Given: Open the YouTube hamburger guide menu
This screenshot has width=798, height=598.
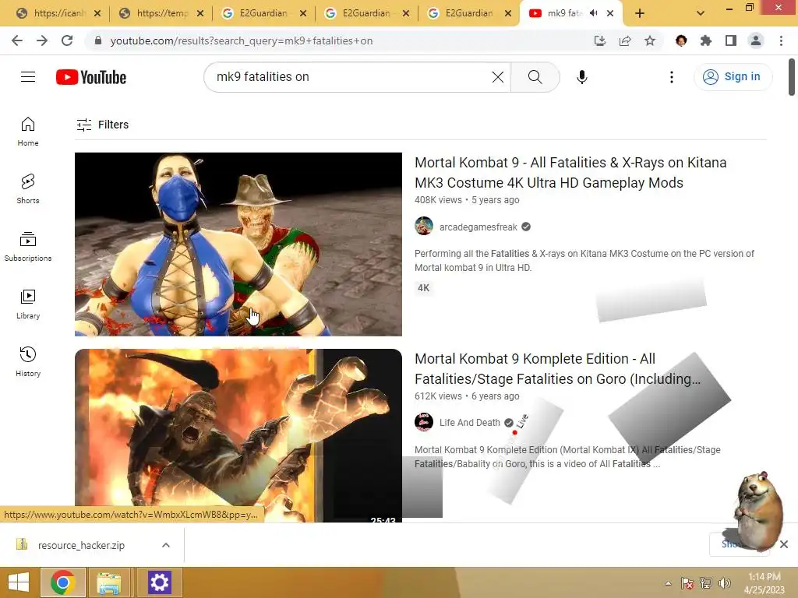Looking at the screenshot, I should coord(28,77).
